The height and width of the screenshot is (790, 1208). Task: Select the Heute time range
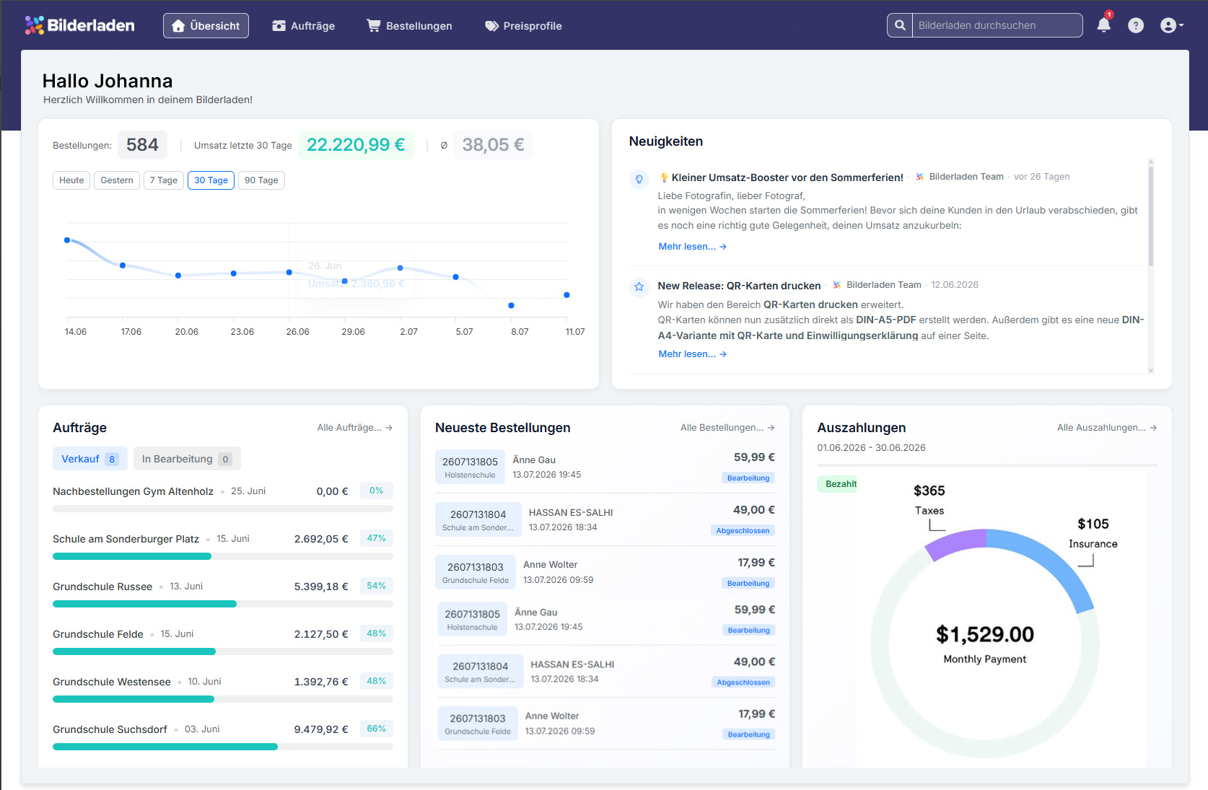pyautogui.click(x=71, y=180)
